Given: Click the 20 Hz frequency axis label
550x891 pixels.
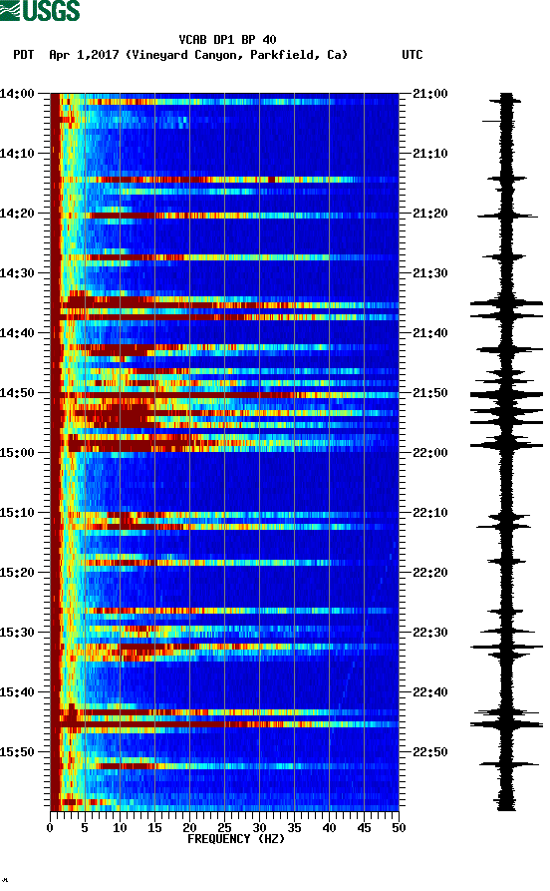Looking at the screenshot, I should 189,828.
